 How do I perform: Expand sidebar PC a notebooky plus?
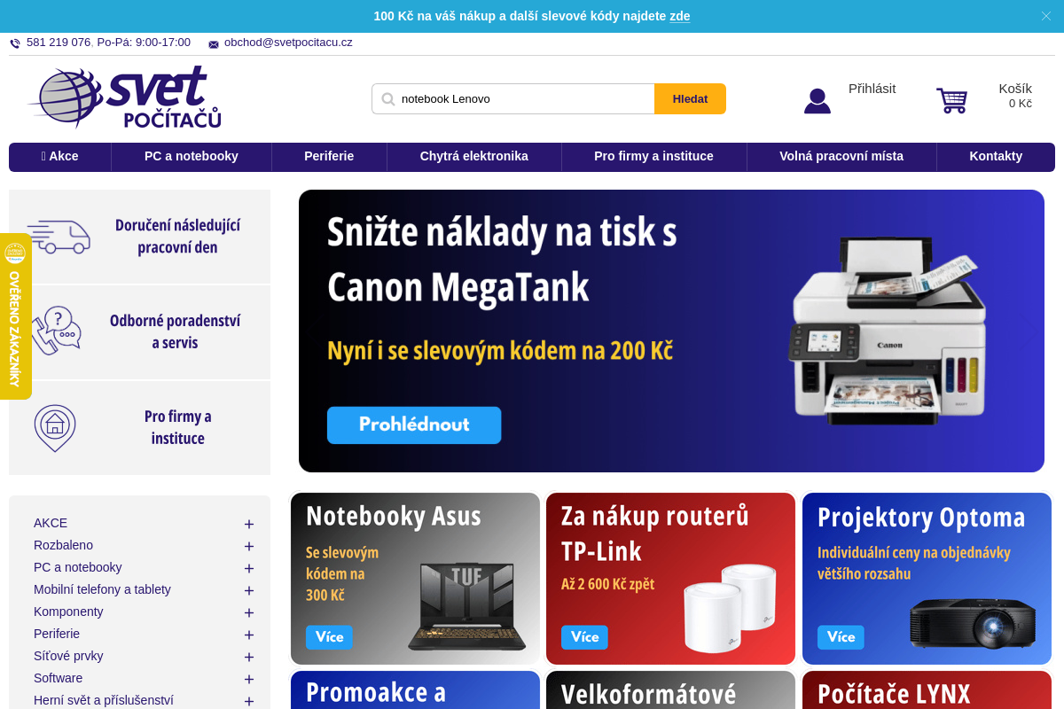[x=249, y=569]
